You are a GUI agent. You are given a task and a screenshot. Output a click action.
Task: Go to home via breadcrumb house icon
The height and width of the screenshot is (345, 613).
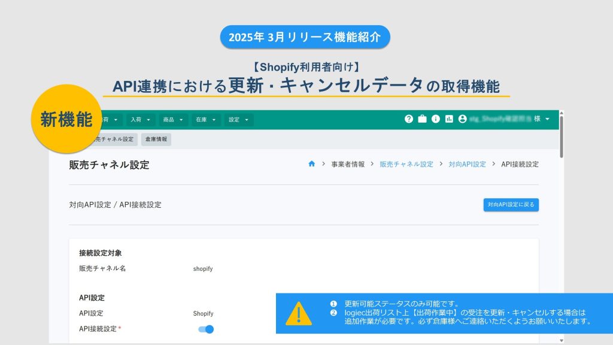(311, 164)
